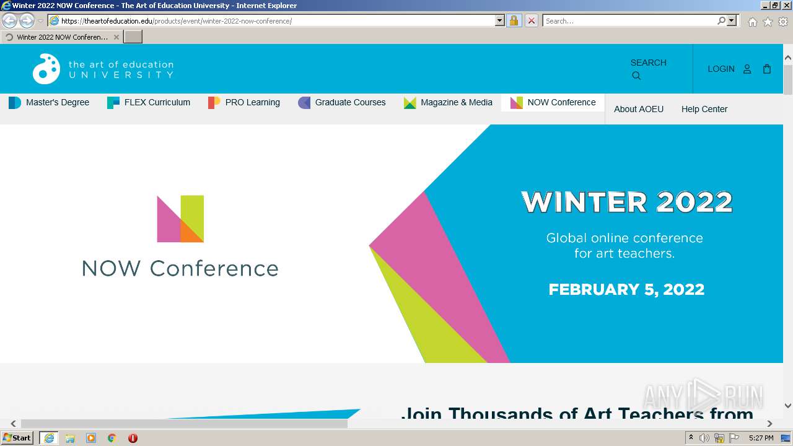The height and width of the screenshot is (446, 793).
Task: Open the search provider dropdown arrow
Action: click(x=732, y=21)
